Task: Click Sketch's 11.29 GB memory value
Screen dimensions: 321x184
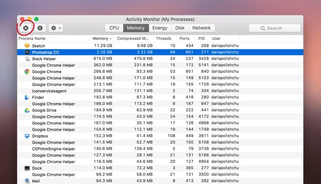Action: coord(103,46)
